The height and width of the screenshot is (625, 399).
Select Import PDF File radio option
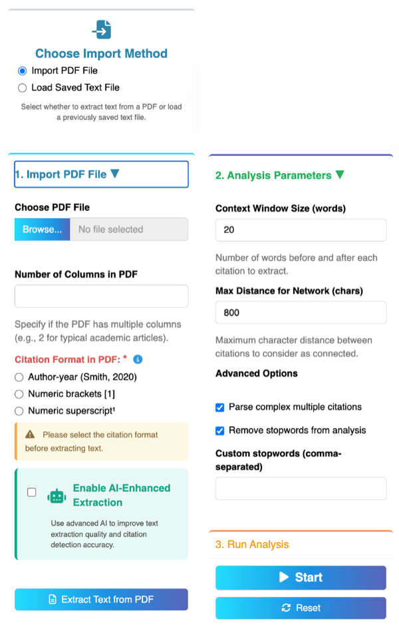coord(23,71)
